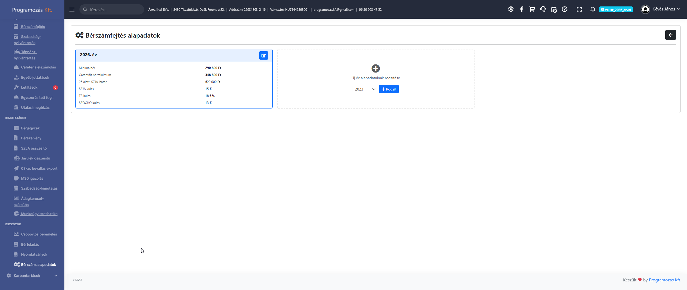Open Cafeteria elszámolás in sidebar
Viewport: 687px width, 290px height.
[35, 67]
